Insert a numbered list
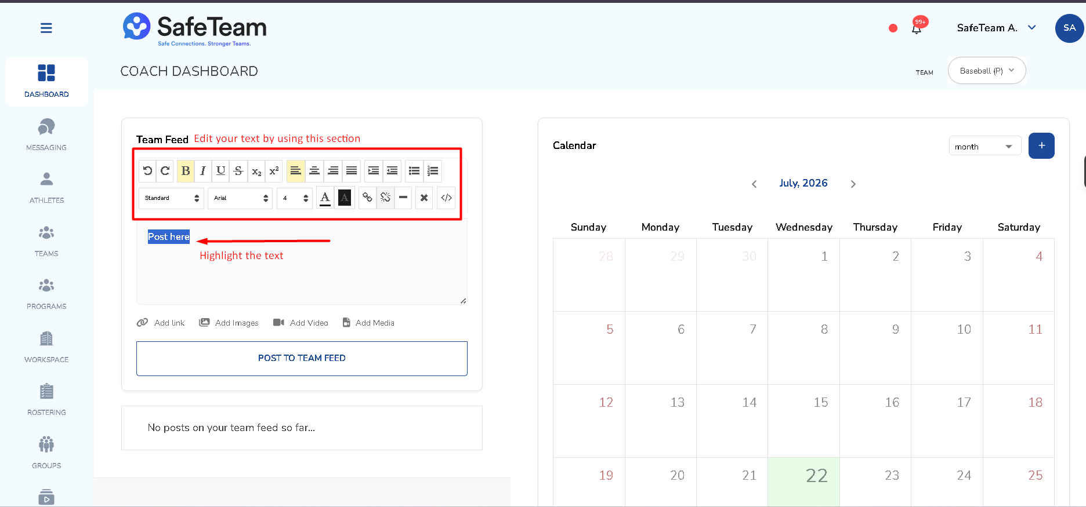The image size is (1086, 507). tap(433, 170)
